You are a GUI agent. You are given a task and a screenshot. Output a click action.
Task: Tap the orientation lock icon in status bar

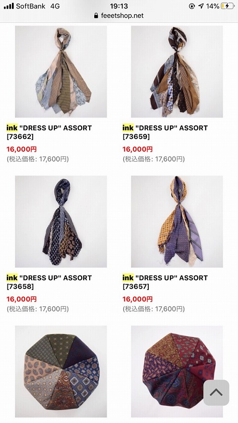(191, 6)
